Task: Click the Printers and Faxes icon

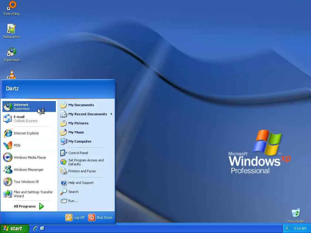Action: [64, 171]
